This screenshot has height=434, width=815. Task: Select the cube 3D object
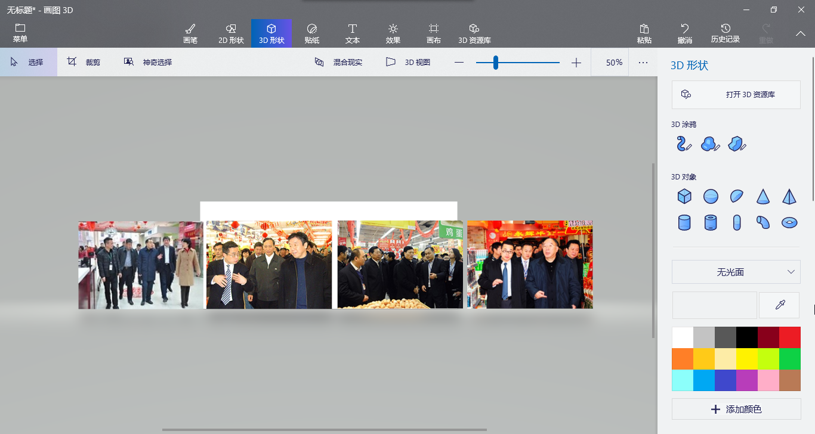point(684,196)
